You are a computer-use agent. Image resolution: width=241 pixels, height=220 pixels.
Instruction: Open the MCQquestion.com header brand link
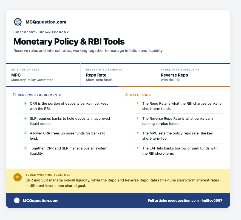46,22
